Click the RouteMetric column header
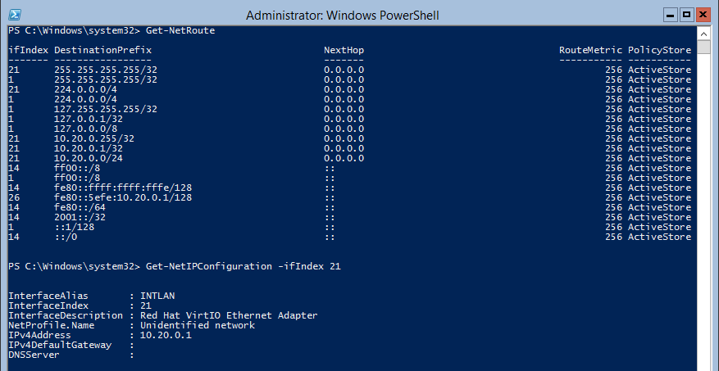This screenshot has height=371, width=719. coord(590,50)
